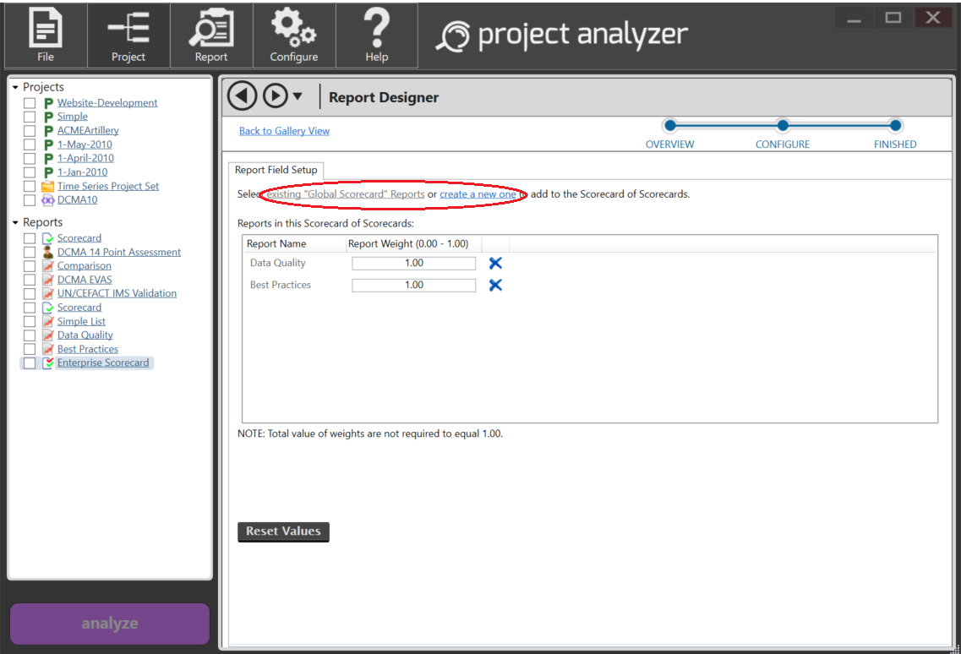Viewport: 961px width, 654px height.
Task: Enable the Enterprise Scorecard checkbox
Action: point(30,363)
